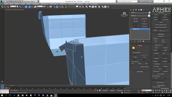This screenshot has height=97, width=172.
Task: Toggle the 3D Snaps button
Action: pos(54,7)
